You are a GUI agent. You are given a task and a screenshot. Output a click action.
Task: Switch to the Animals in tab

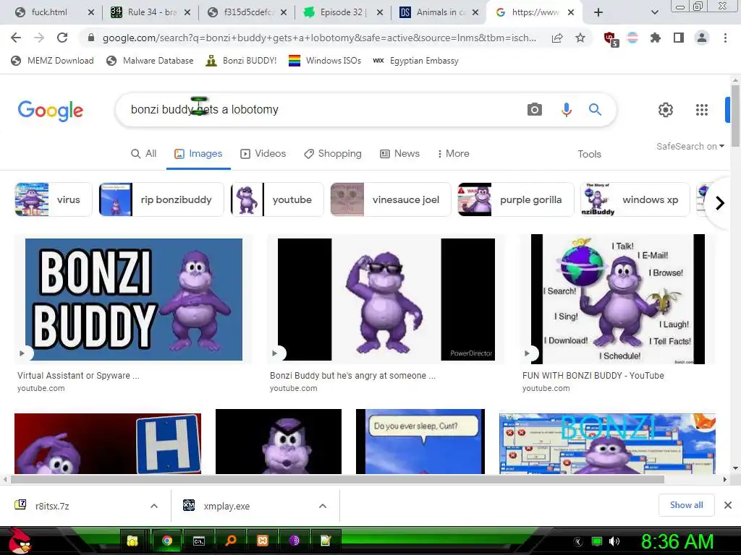point(438,12)
